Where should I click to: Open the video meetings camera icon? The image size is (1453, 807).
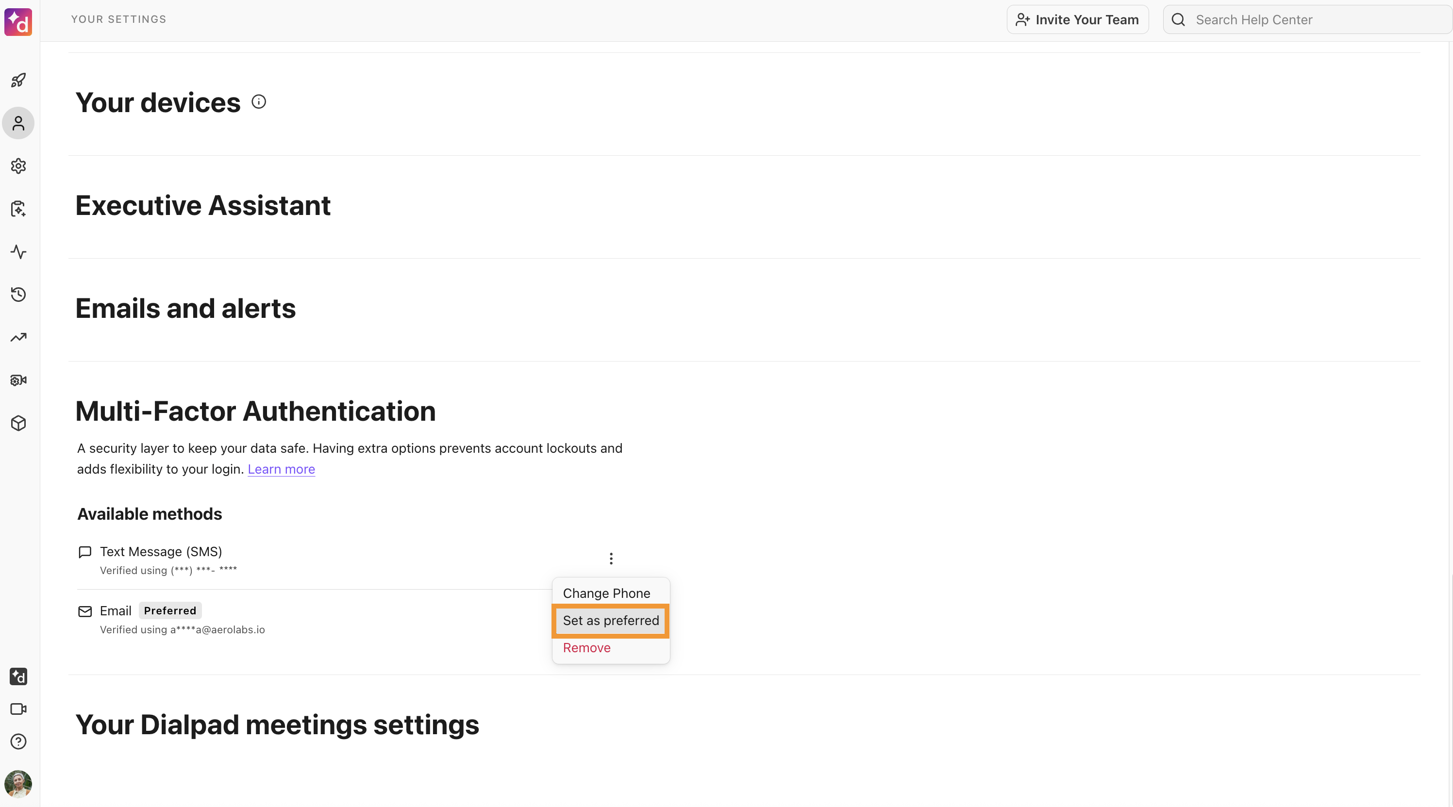[x=18, y=709]
